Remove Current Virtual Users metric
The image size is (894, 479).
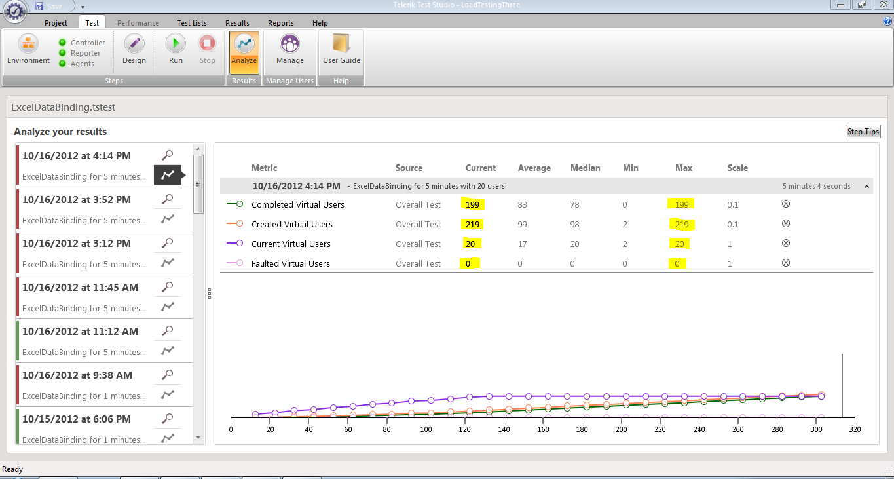click(786, 244)
